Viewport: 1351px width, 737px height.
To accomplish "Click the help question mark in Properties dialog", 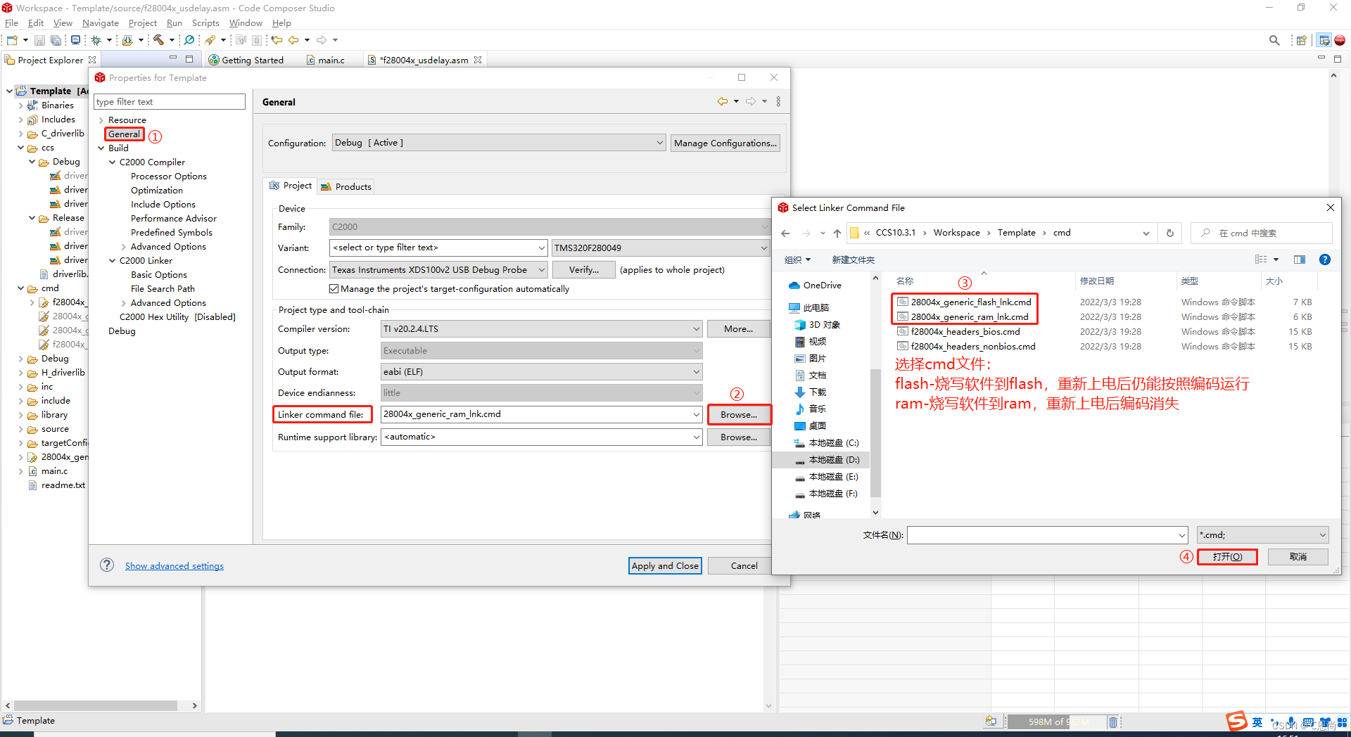I will tap(107, 565).
